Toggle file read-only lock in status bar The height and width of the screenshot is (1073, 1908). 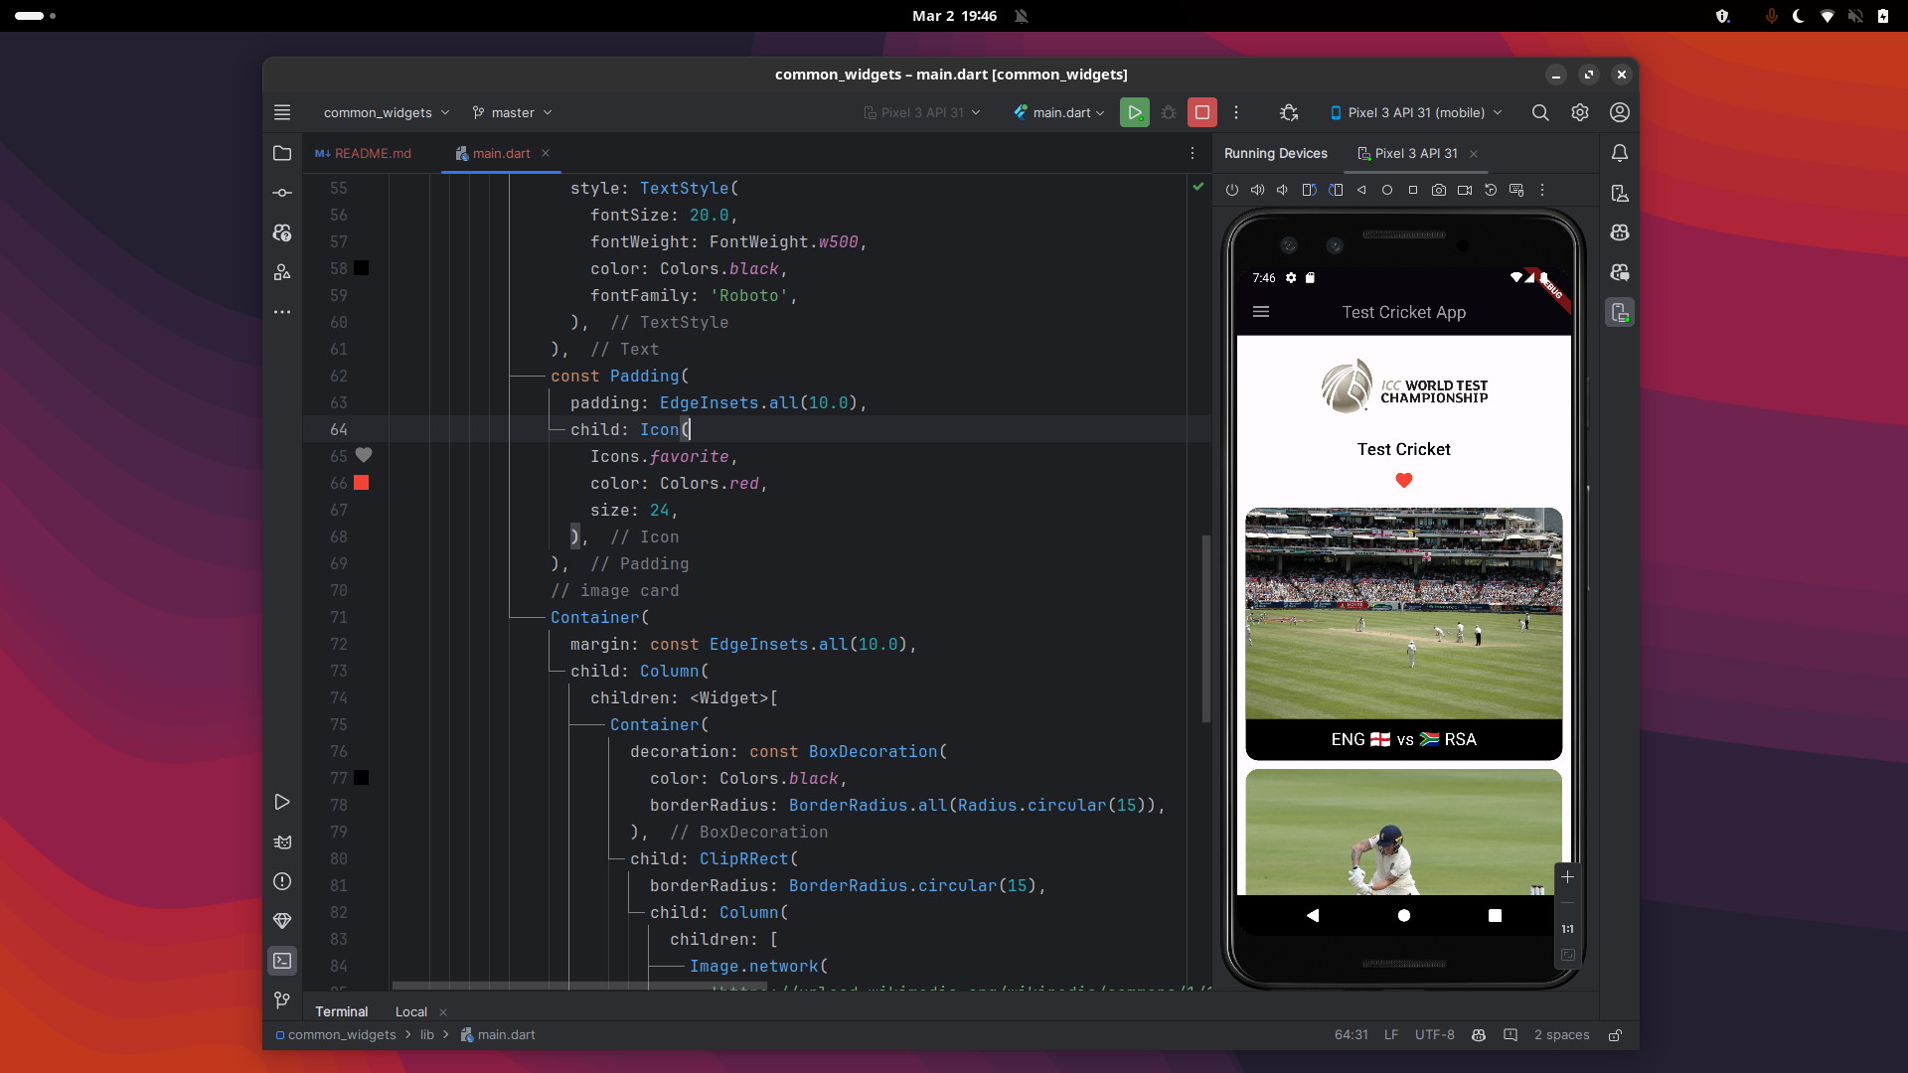1616,1035
